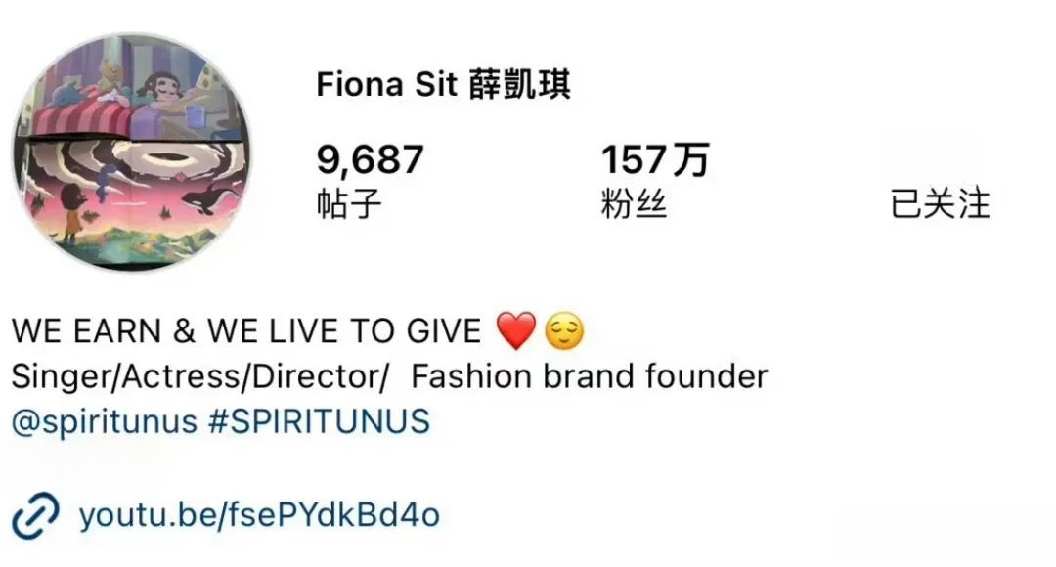1056x567 pixels.
Task: Click the red heart emoji in bio
Action: coord(516,330)
